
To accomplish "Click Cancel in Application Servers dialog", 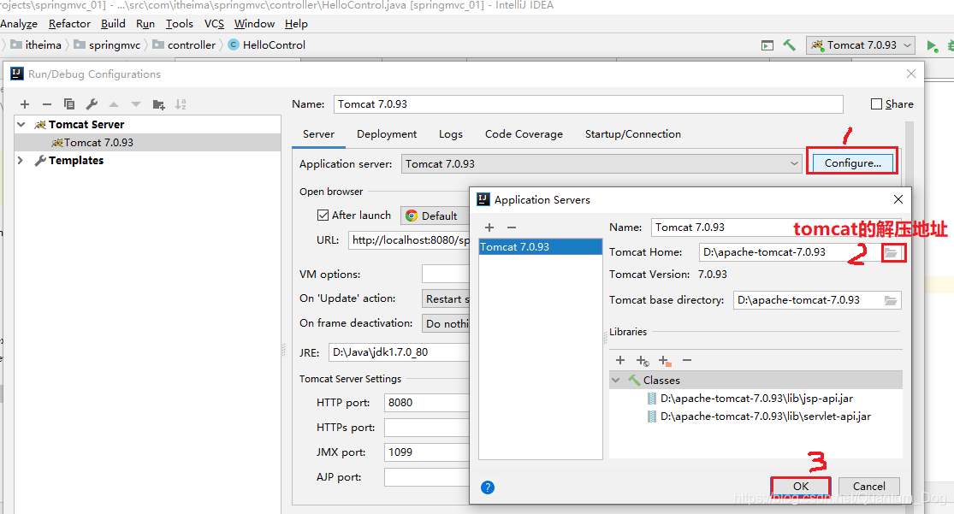I will (x=868, y=486).
